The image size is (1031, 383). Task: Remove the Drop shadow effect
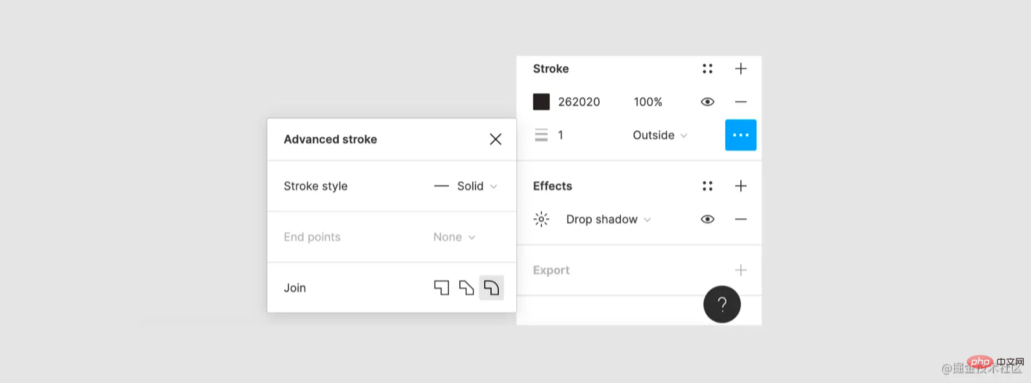[x=740, y=219]
